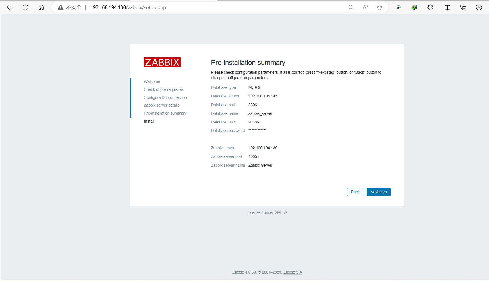489x281 pixels.
Task: Go back using the browser back arrow
Action: pos(10,7)
